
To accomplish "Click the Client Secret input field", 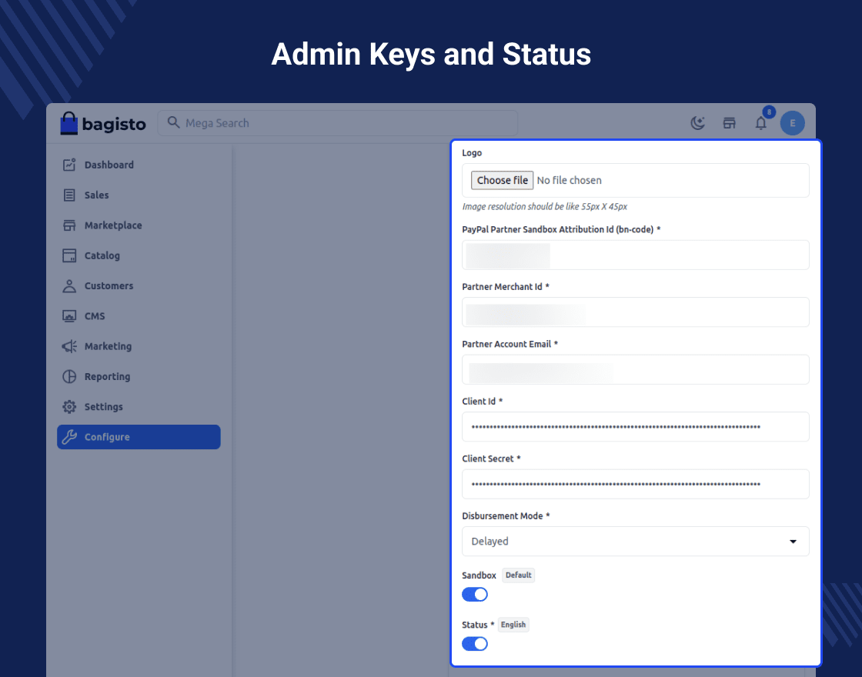I will 635,484.
